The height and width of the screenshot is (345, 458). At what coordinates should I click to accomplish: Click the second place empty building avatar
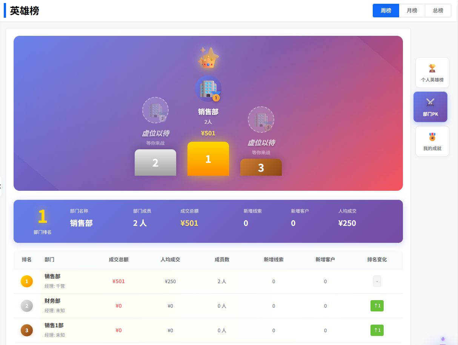click(155, 110)
